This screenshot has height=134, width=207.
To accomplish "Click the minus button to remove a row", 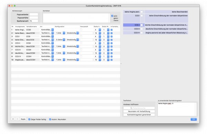I will tap(17, 119).
